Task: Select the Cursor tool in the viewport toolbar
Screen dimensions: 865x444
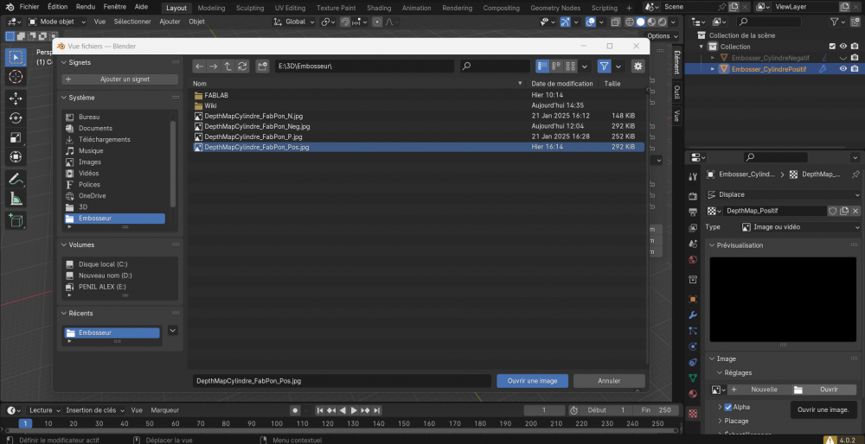Action: click(x=16, y=77)
